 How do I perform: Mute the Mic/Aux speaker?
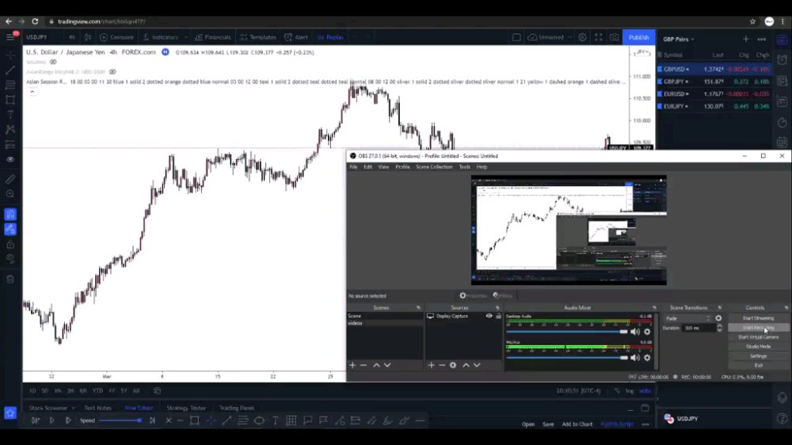pyautogui.click(x=635, y=358)
